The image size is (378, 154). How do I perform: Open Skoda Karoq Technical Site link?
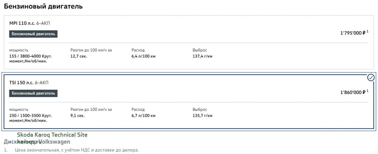(52, 135)
